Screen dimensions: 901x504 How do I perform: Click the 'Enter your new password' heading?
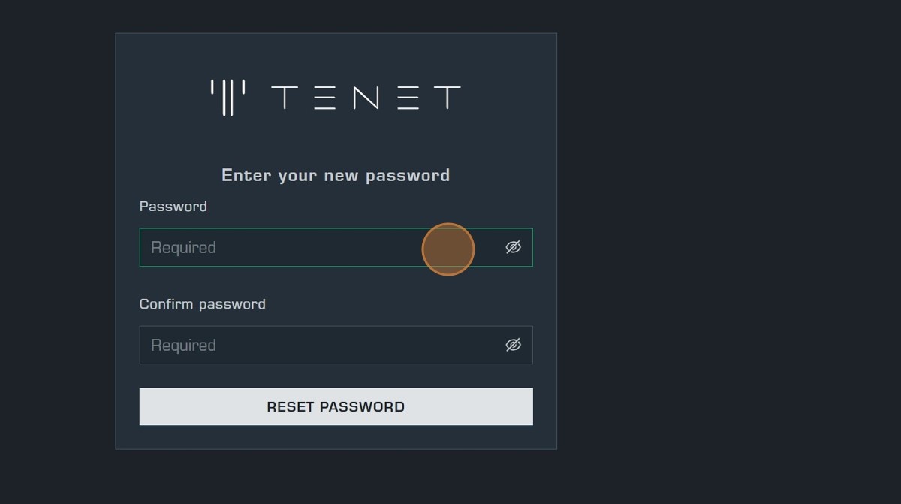click(336, 175)
